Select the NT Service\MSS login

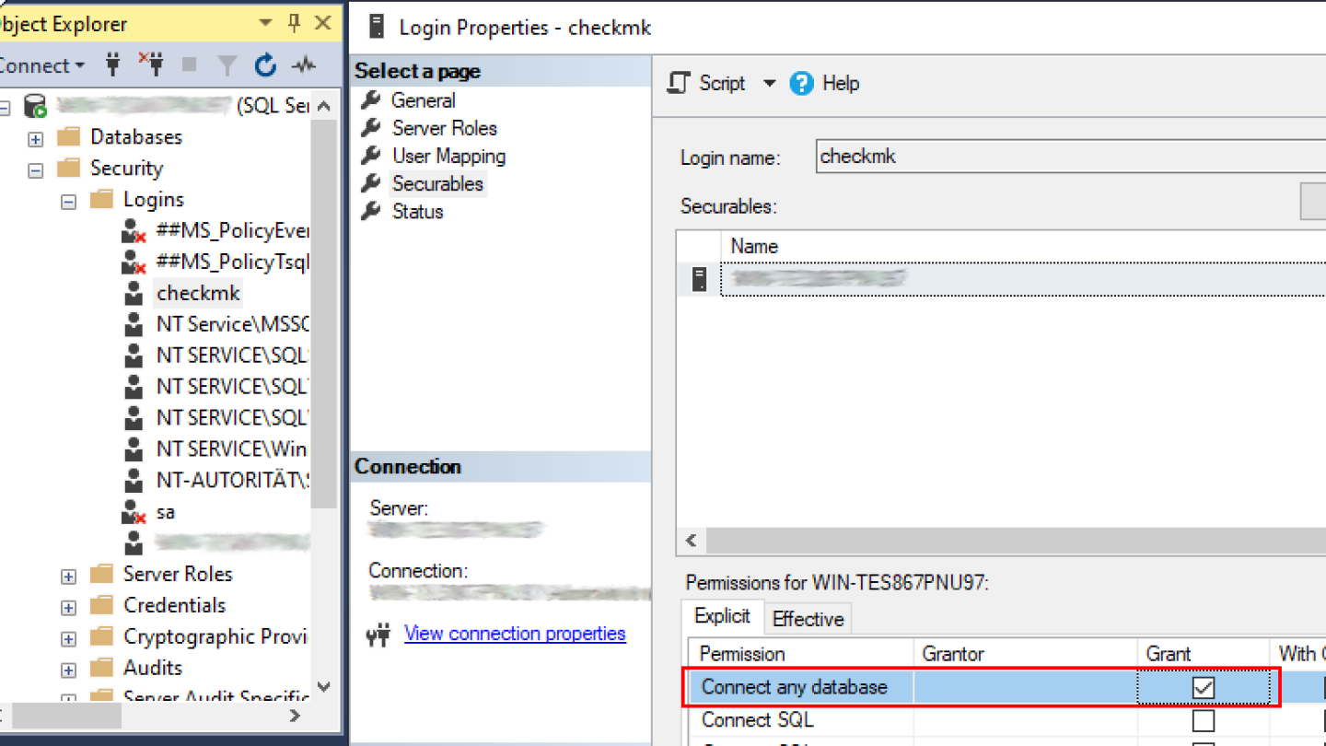coord(232,324)
